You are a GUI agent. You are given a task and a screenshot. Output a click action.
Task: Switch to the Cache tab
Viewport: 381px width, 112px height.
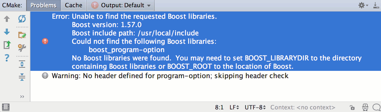click(74, 5)
